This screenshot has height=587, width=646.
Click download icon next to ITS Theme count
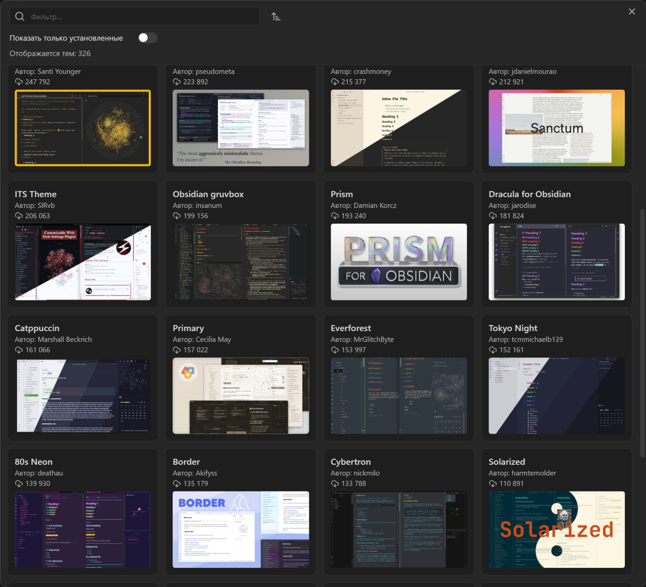pyautogui.click(x=19, y=216)
